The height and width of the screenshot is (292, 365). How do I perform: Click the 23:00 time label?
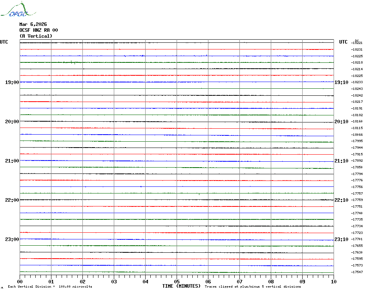click(12, 239)
